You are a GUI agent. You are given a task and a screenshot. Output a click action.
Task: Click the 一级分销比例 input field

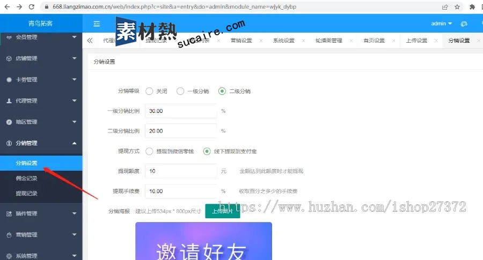pyautogui.click(x=181, y=111)
